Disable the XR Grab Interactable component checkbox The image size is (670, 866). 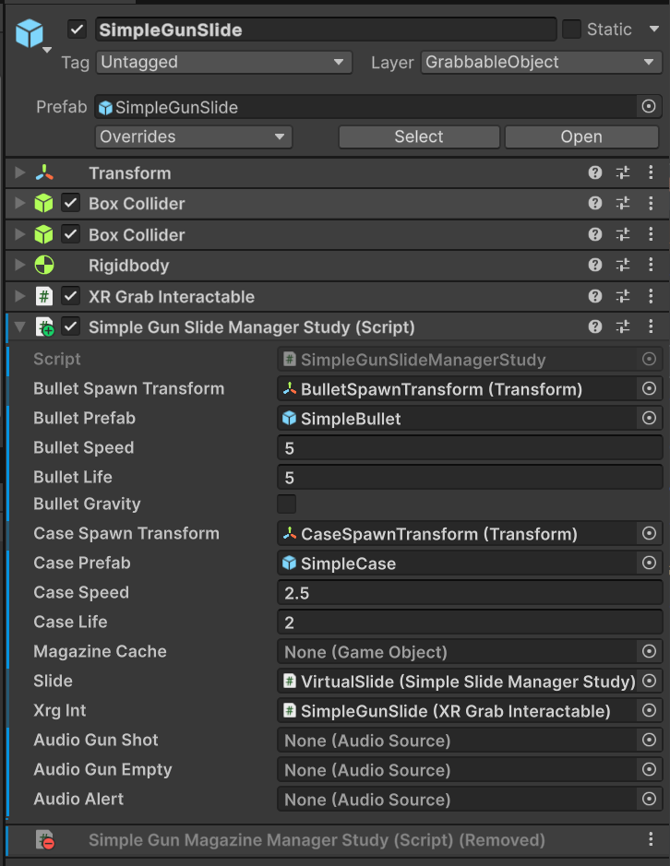(x=71, y=297)
